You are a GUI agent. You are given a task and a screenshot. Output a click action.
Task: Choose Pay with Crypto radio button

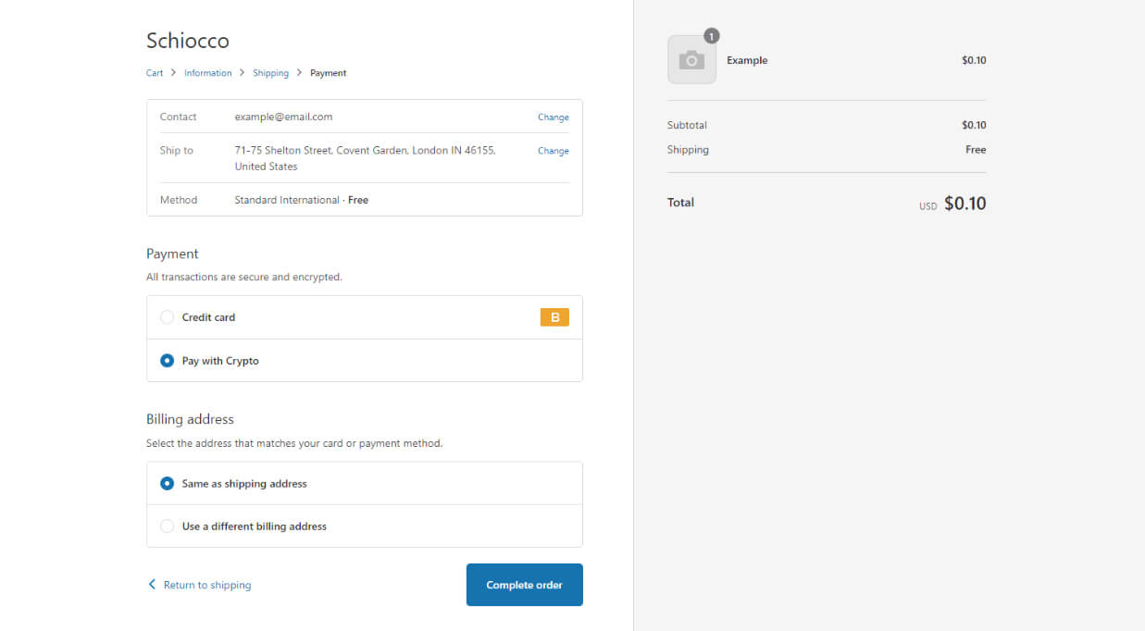point(168,361)
